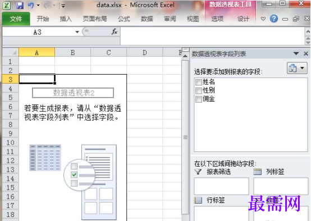Open field list pane options dropdown arrow

tap(296, 53)
